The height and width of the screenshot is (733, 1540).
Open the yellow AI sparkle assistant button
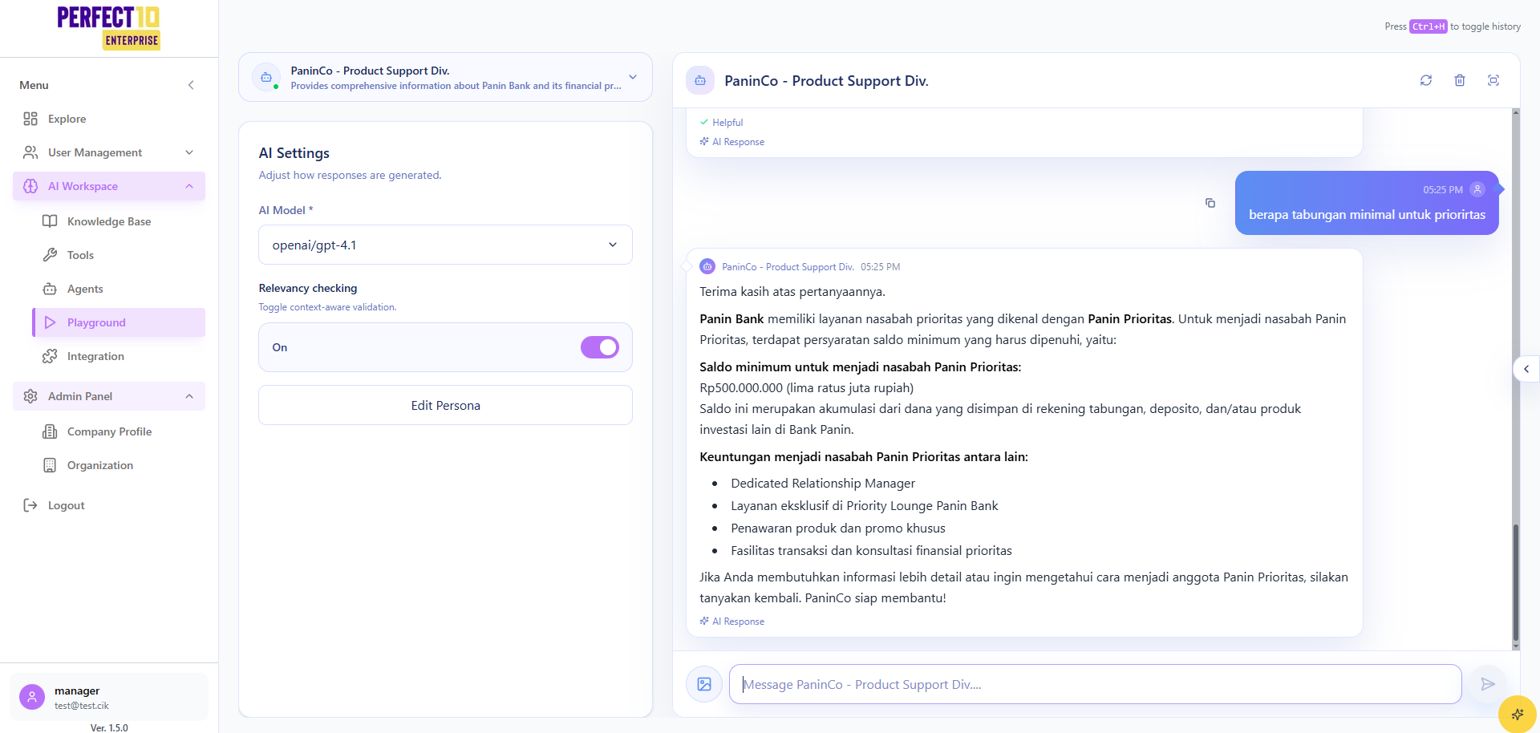coord(1518,714)
